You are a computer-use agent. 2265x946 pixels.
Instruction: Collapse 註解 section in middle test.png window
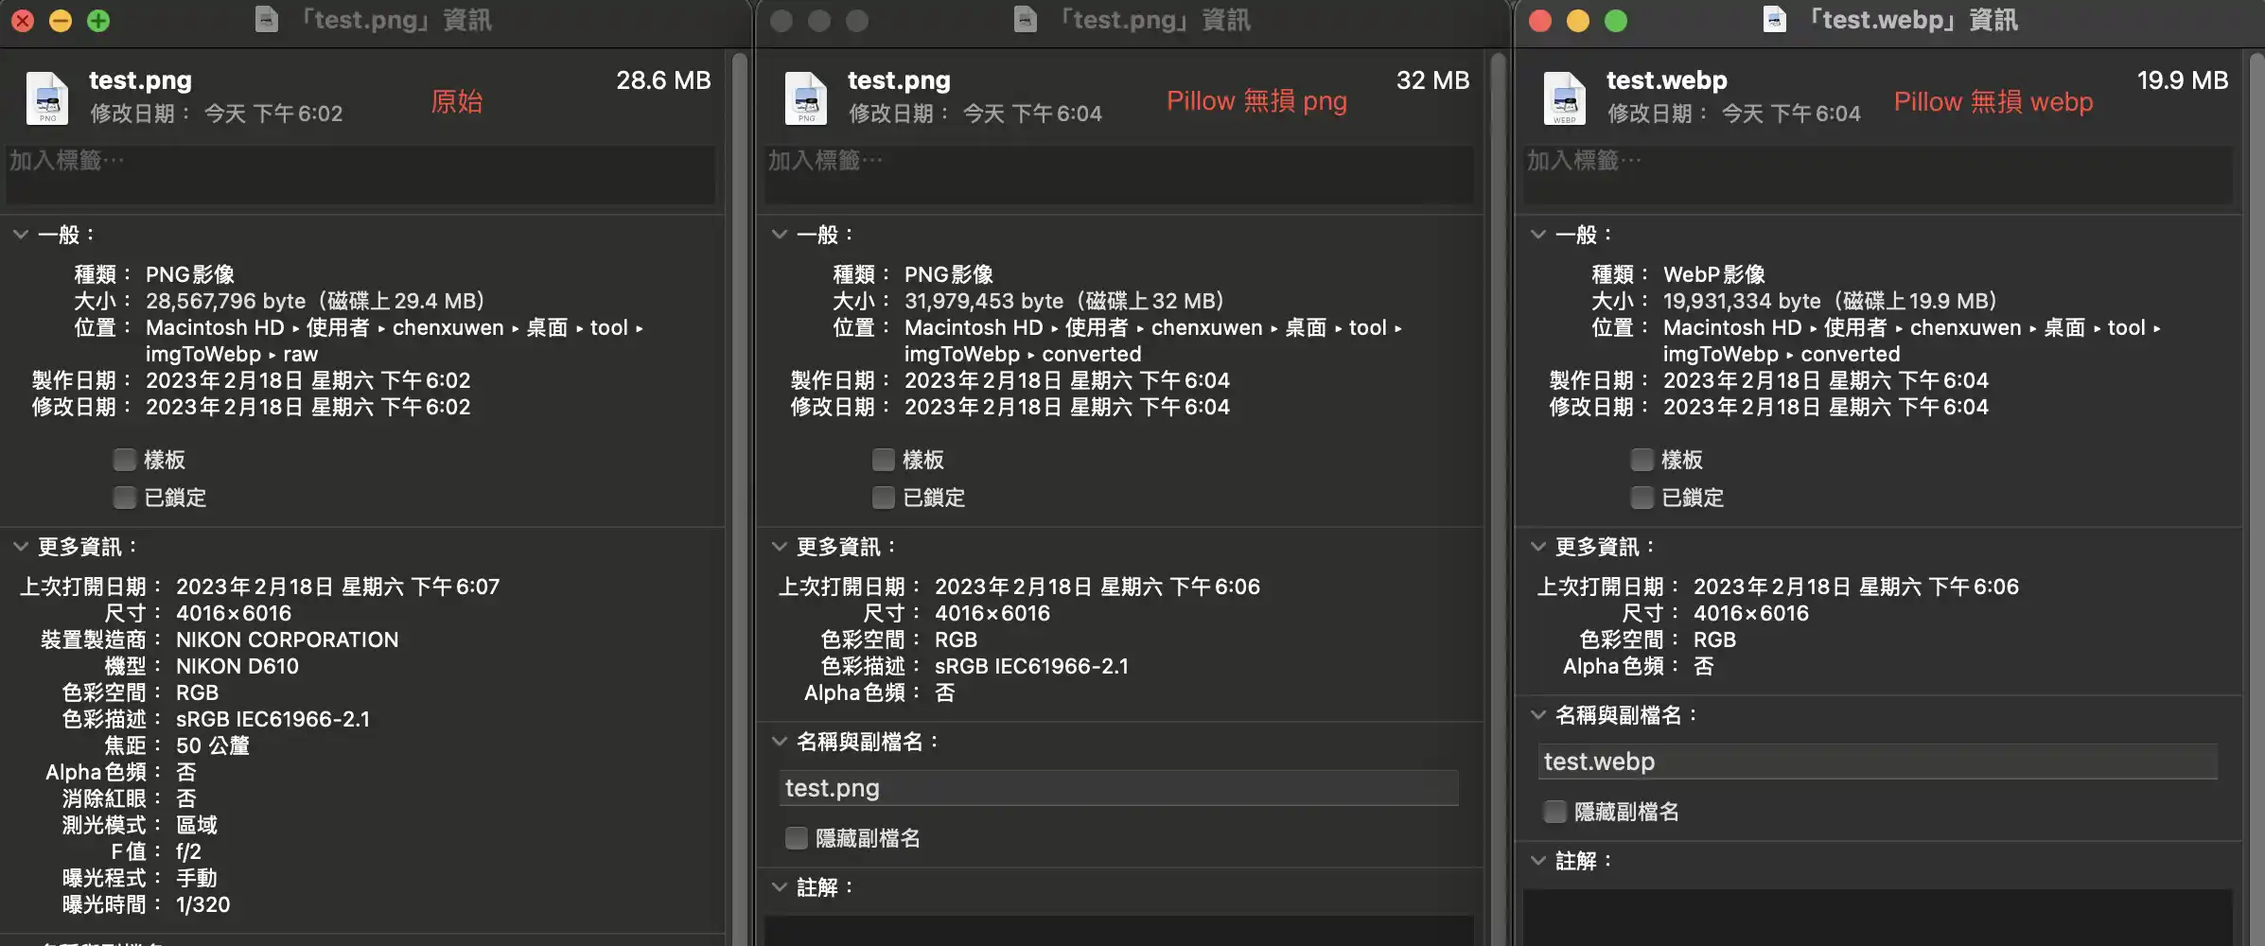(x=780, y=887)
